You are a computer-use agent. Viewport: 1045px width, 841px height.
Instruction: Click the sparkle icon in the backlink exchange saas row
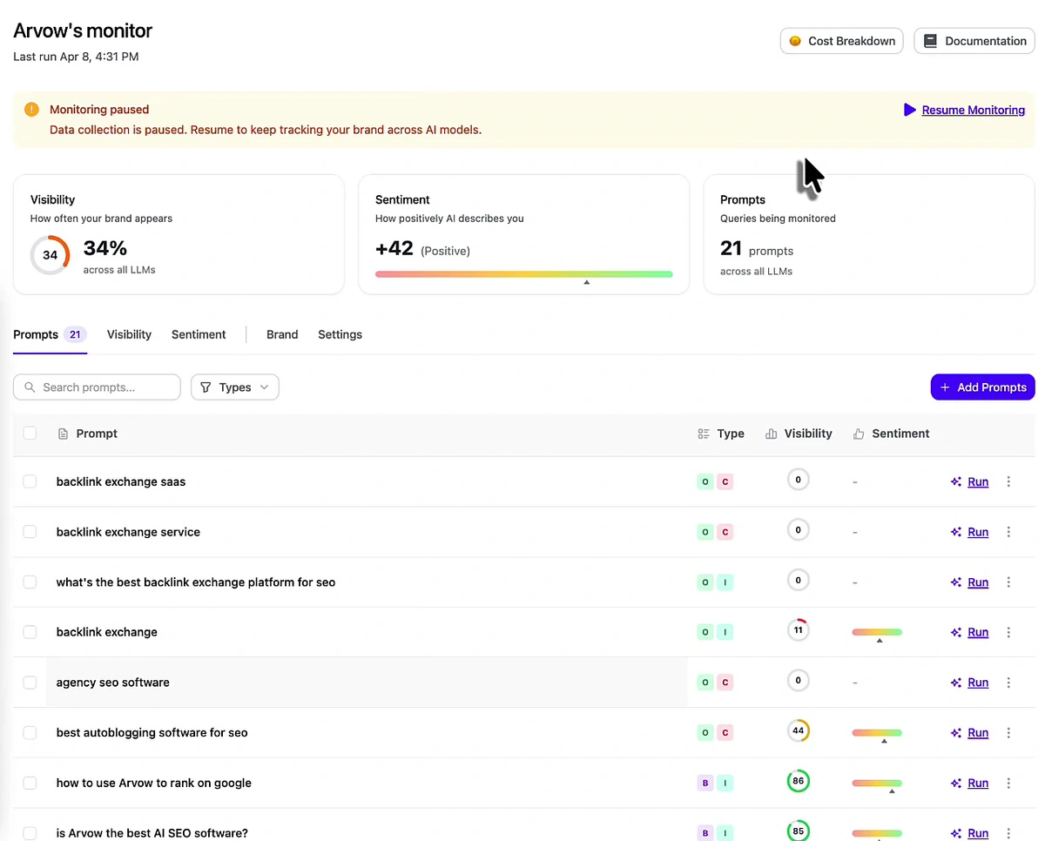pos(956,481)
